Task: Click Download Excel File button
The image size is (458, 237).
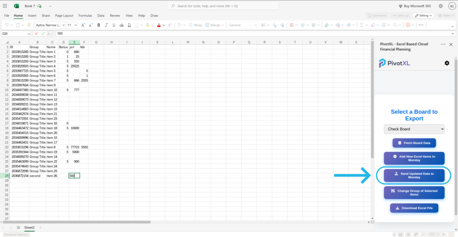Action: tap(414, 208)
